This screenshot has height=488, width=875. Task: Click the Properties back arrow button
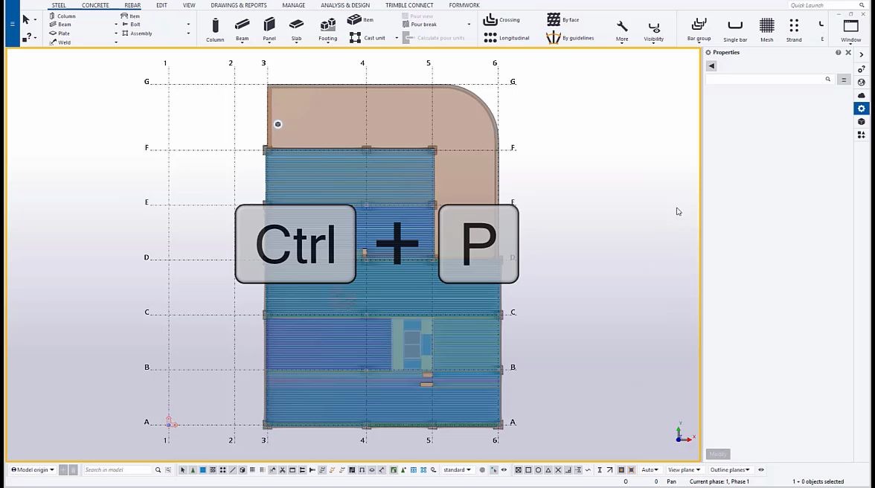click(711, 65)
